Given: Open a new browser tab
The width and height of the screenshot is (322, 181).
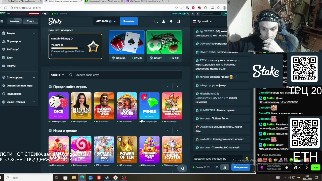Looking at the screenshot, I should 169,1.
